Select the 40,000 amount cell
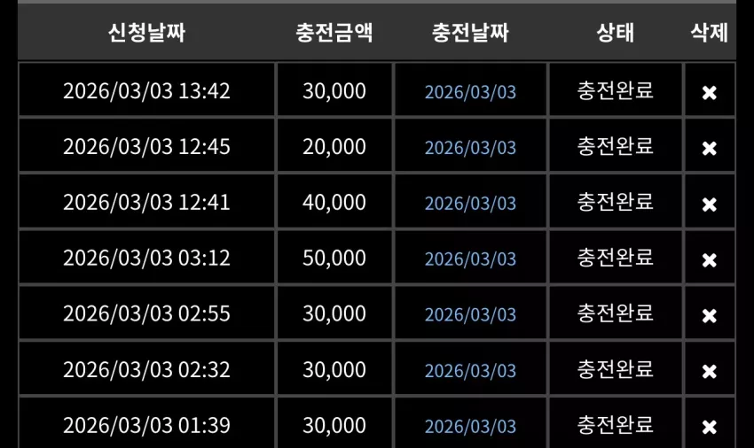Image resolution: width=754 pixels, height=448 pixels. (334, 202)
